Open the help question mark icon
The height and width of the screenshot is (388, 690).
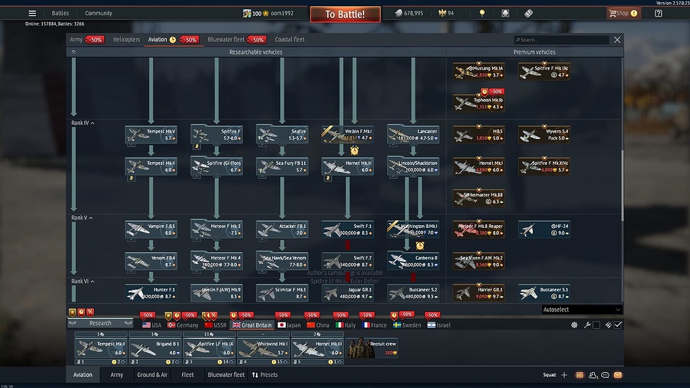point(658,13)
